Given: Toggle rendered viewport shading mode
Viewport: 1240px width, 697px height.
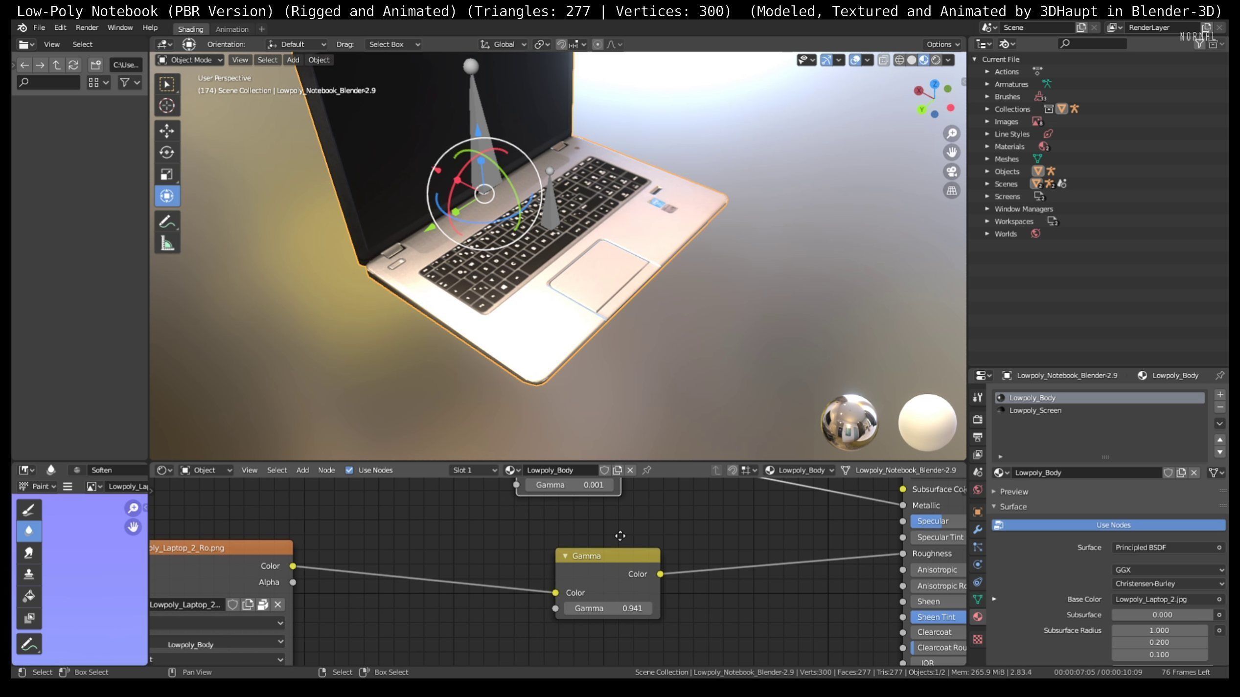Looking at the screenshot, I should pyautogui.click(x=936, y=60).
